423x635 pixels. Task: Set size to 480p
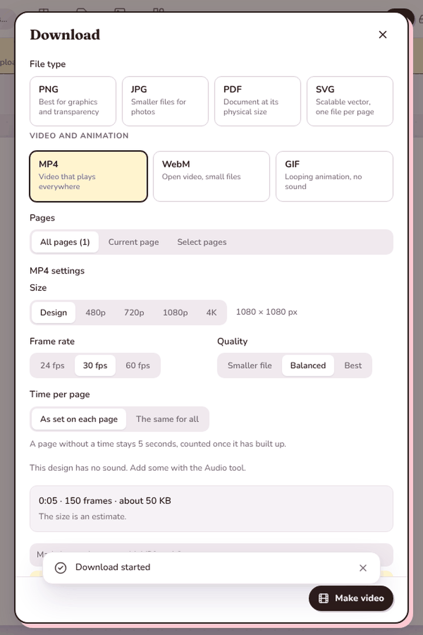pos(95,313)
